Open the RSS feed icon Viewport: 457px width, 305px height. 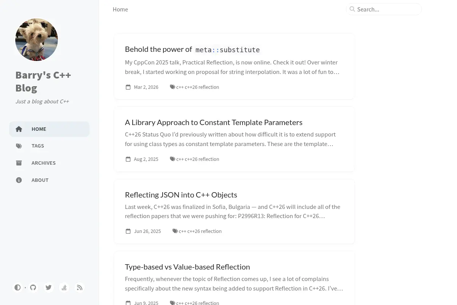tap(79, 287)
